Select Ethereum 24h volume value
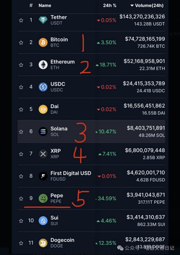Image resolution: width=180 pixels, height=255 pixels. 144,61
